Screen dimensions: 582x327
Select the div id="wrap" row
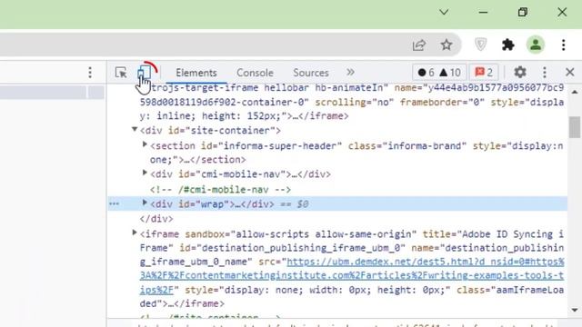[337, 204]
